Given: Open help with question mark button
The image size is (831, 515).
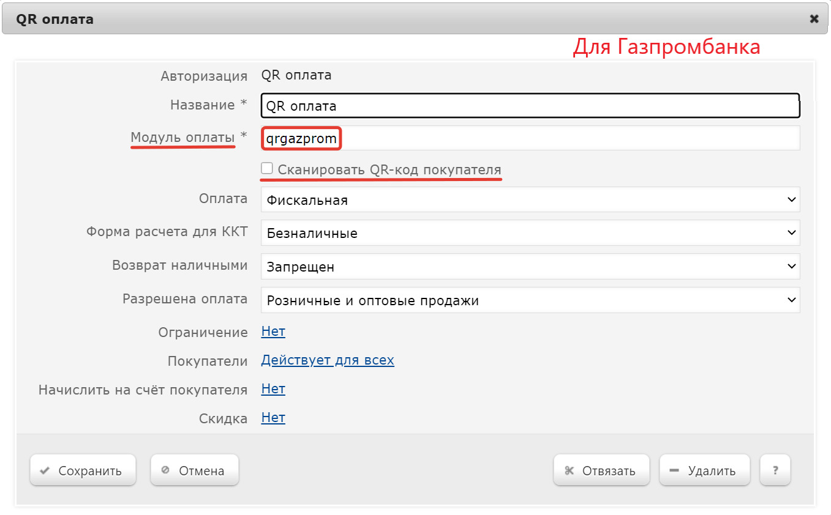Looking at the screenshot, I should point(775,470).
